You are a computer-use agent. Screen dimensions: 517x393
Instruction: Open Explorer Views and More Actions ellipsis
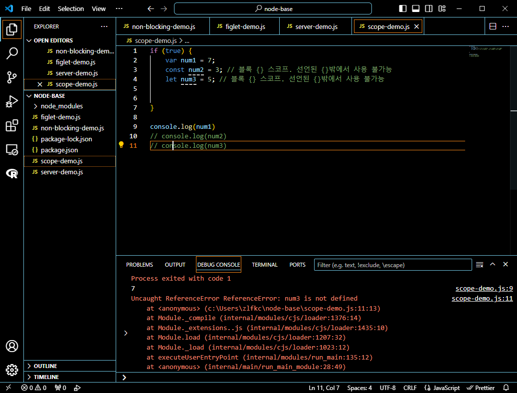pyautogui.click(x=104, y=26)
